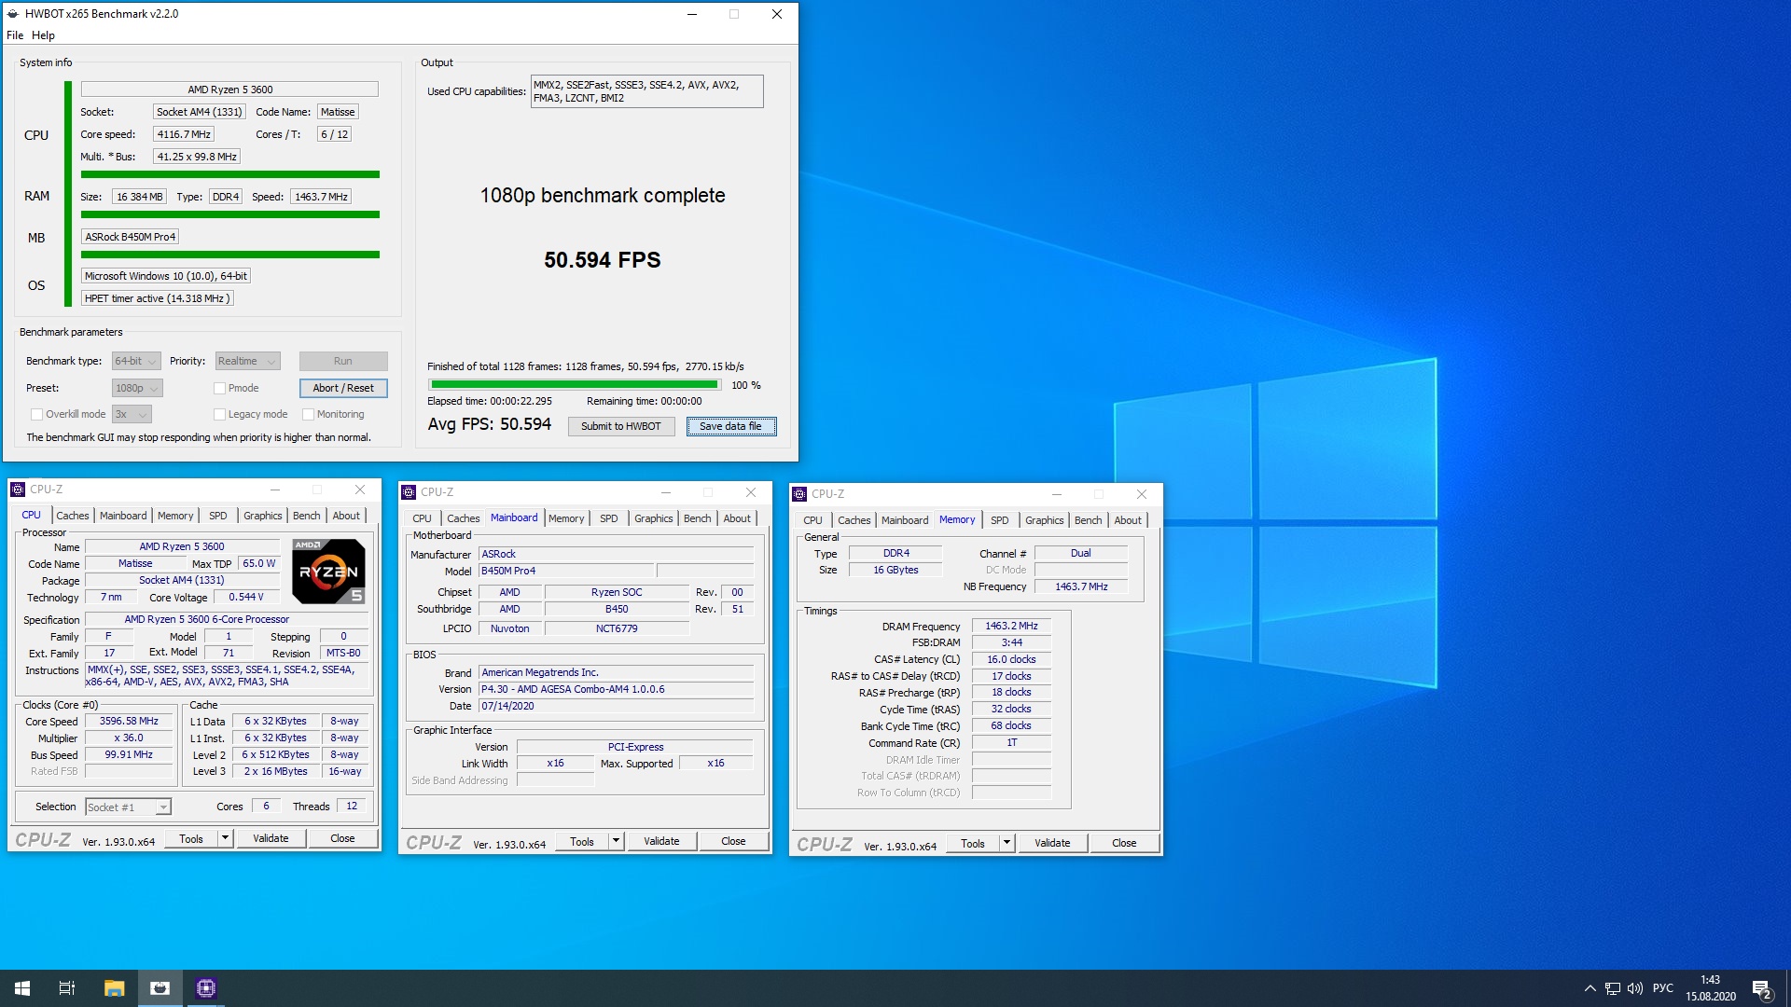The height and width of the screenshot is (1007, 1791).
Task: Click the AMD Ryzen 5 3600 name field in HWBOT
Action: click(229, 90)
